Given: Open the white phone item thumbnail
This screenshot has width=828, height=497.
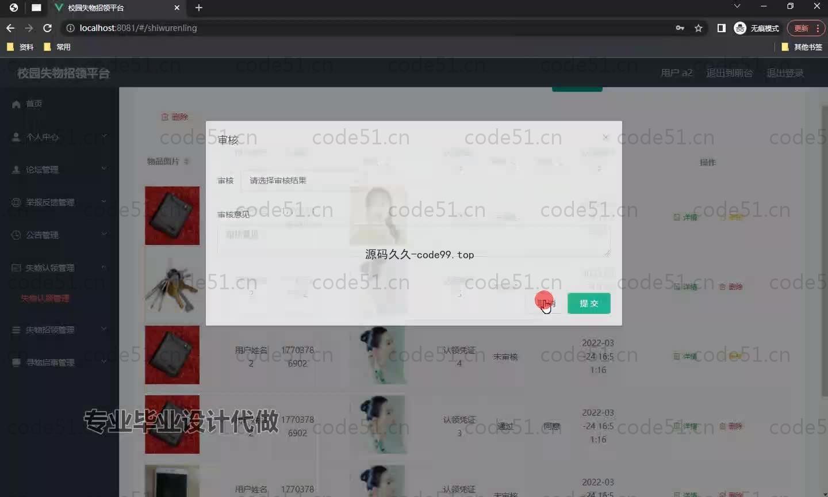Looking at the screenshot, I should tap(172, 481).
